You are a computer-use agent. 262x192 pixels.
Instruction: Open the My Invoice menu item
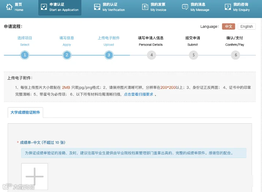tap(154, 7)
